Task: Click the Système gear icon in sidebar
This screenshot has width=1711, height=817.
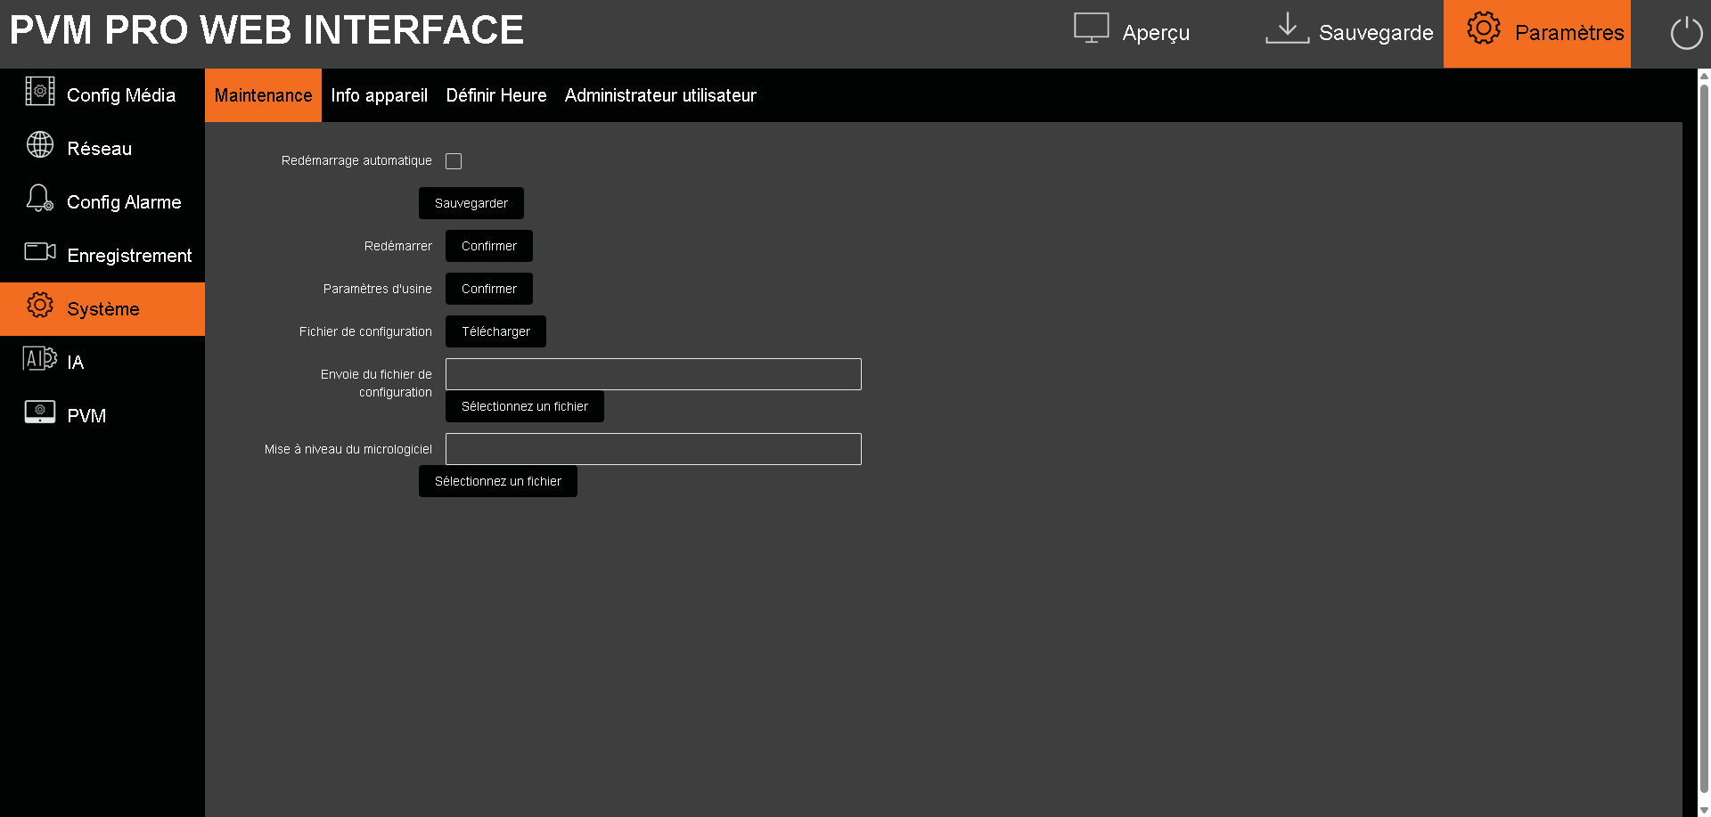Action: pos(40,305)
